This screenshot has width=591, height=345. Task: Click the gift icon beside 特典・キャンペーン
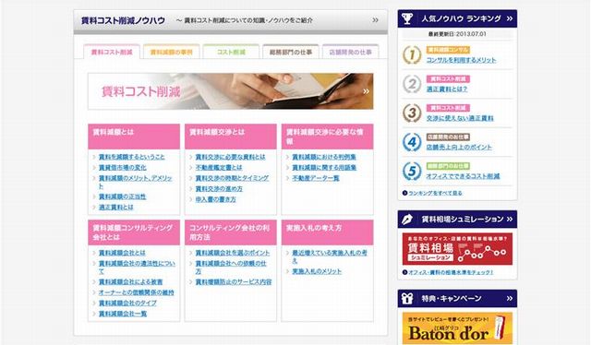407,298
